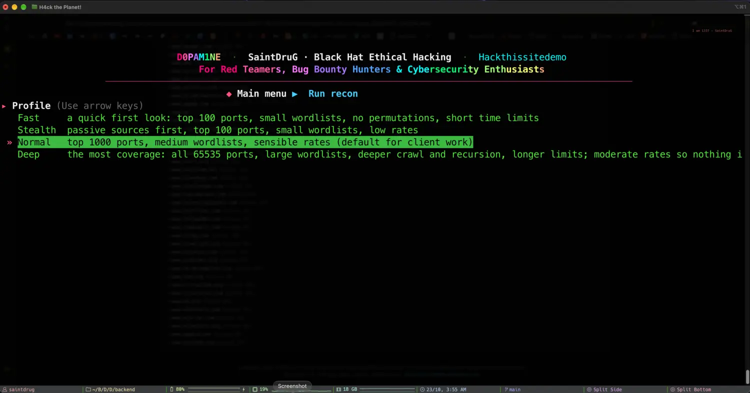Click the pink diamond before Main menu
This screenshot has height=393, width=750.
click(229, 94)
